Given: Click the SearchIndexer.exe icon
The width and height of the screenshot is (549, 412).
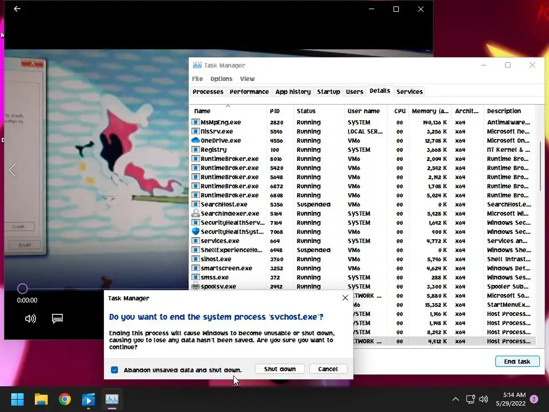Looking at the screenshot, I should (195, 213).
